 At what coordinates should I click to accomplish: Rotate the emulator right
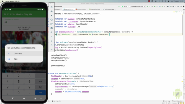click(51, 24)
